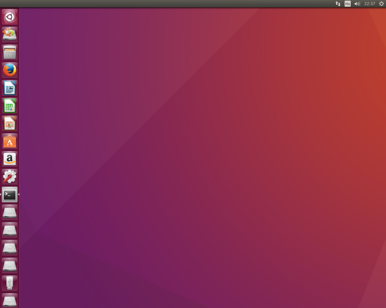
Task: Open LibreOffice Impress presentation app
Action: [x=10, y=123]
